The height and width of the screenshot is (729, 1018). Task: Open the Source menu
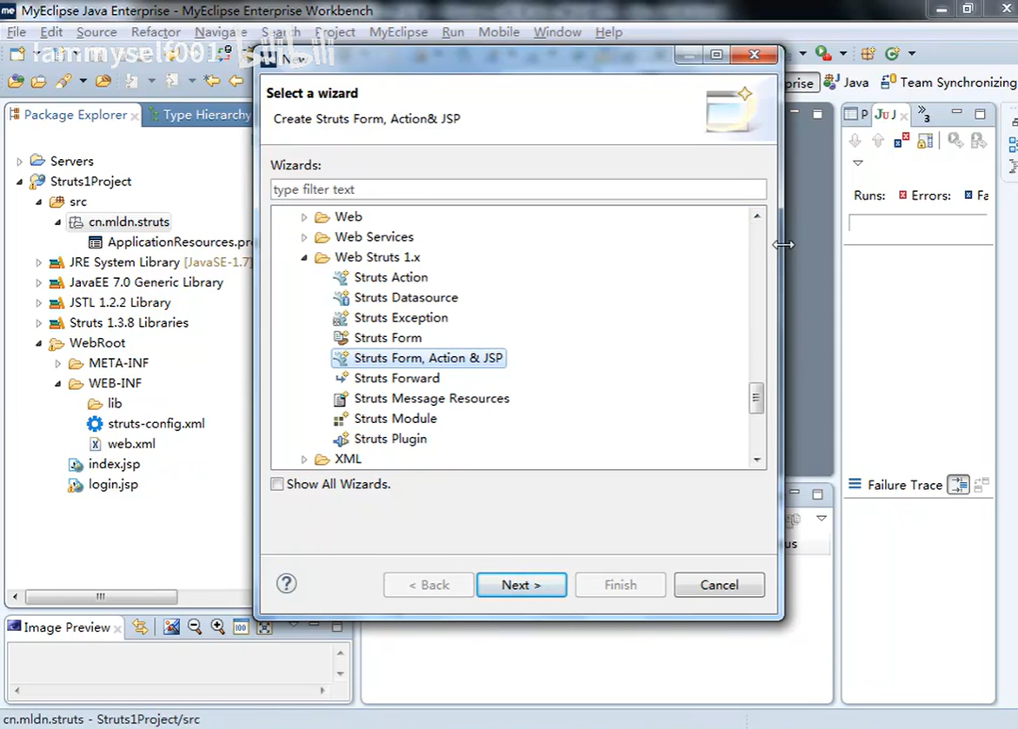tap(96, 32)
